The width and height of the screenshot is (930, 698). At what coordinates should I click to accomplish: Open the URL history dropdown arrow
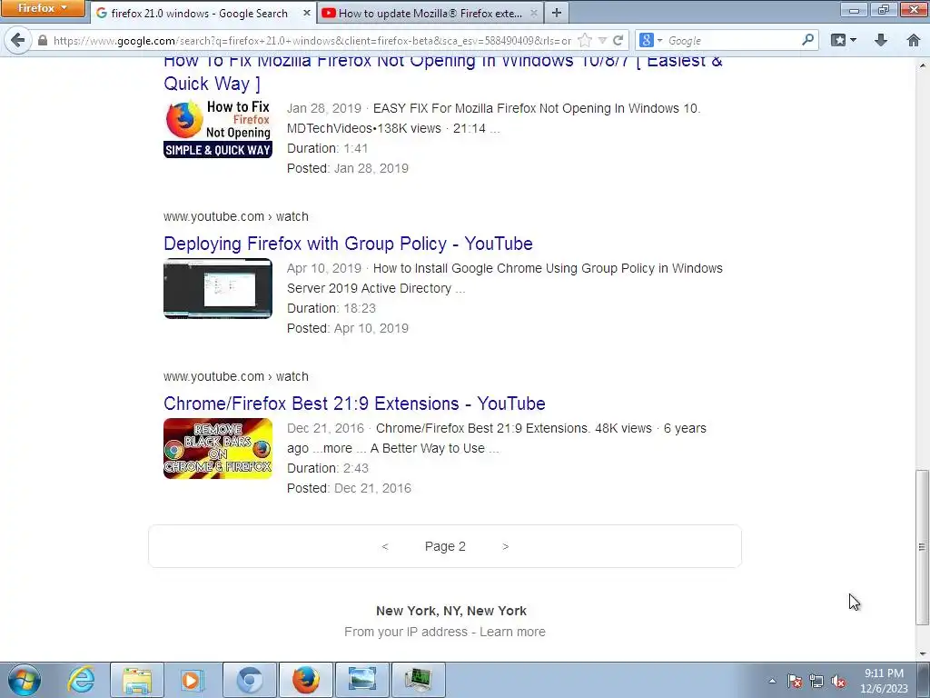[x=603, y=40]
